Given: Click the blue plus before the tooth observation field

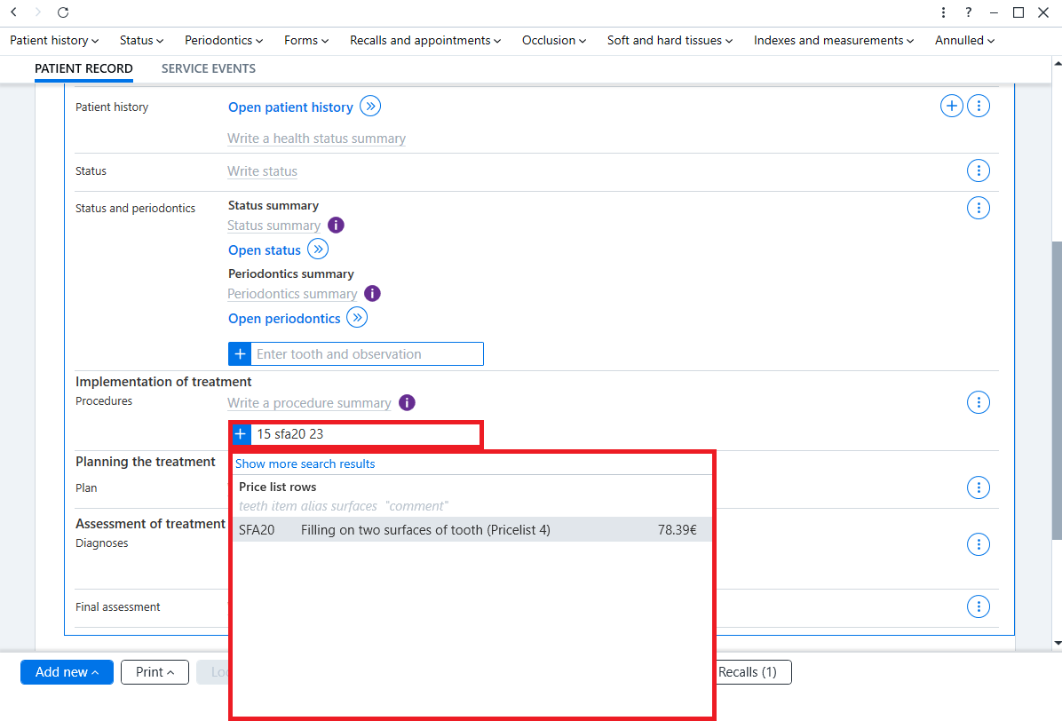Looking at the screenshot, I should [240, 354].
